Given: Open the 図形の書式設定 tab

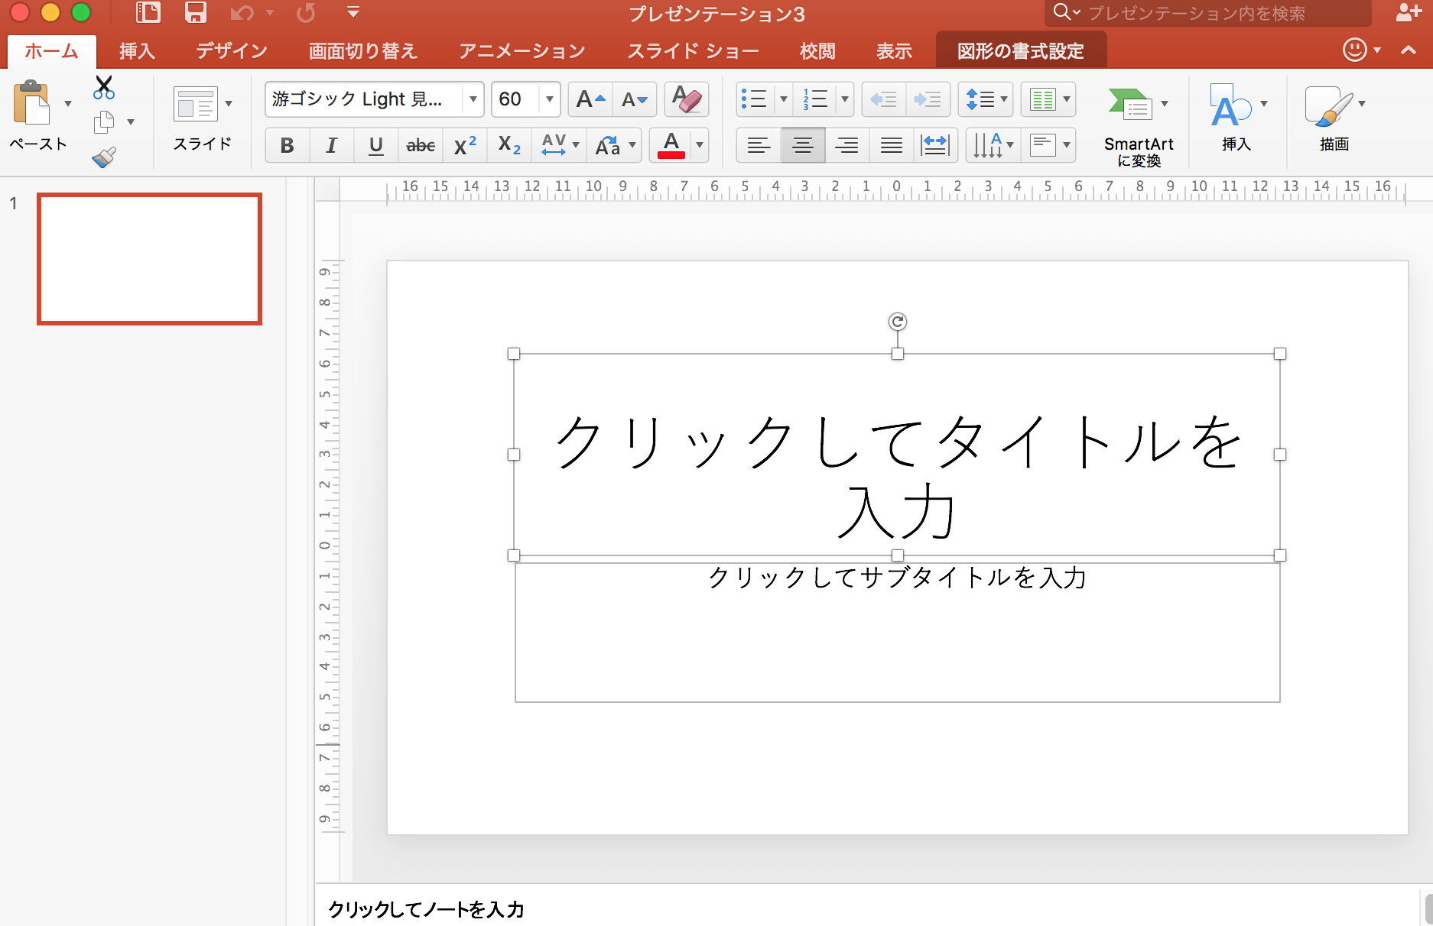Looking at the screenshot, I should 1021,51.
